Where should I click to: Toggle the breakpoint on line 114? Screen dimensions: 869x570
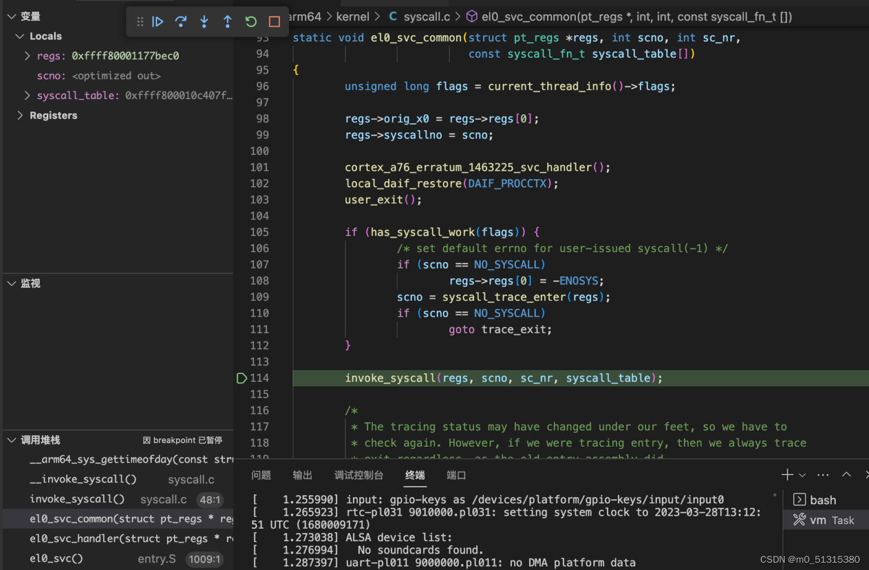[242, 378]
